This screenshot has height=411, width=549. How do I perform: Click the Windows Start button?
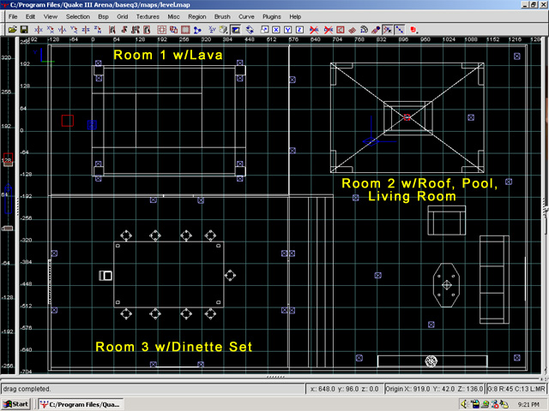(x=15, y=404)
